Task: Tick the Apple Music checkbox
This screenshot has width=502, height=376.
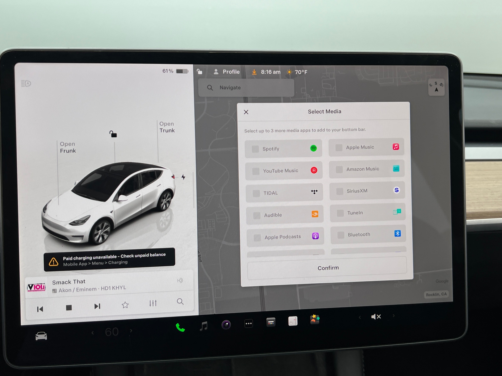Action: (339, 148)
